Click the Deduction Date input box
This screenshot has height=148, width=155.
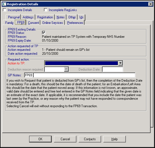pyautogui.click(x=112, y=69)
